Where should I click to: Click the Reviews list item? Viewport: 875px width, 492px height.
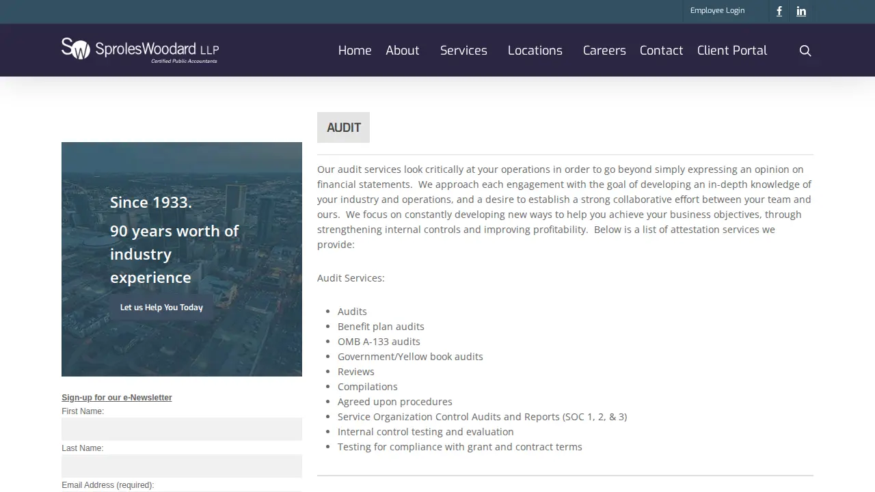point(356,372)
